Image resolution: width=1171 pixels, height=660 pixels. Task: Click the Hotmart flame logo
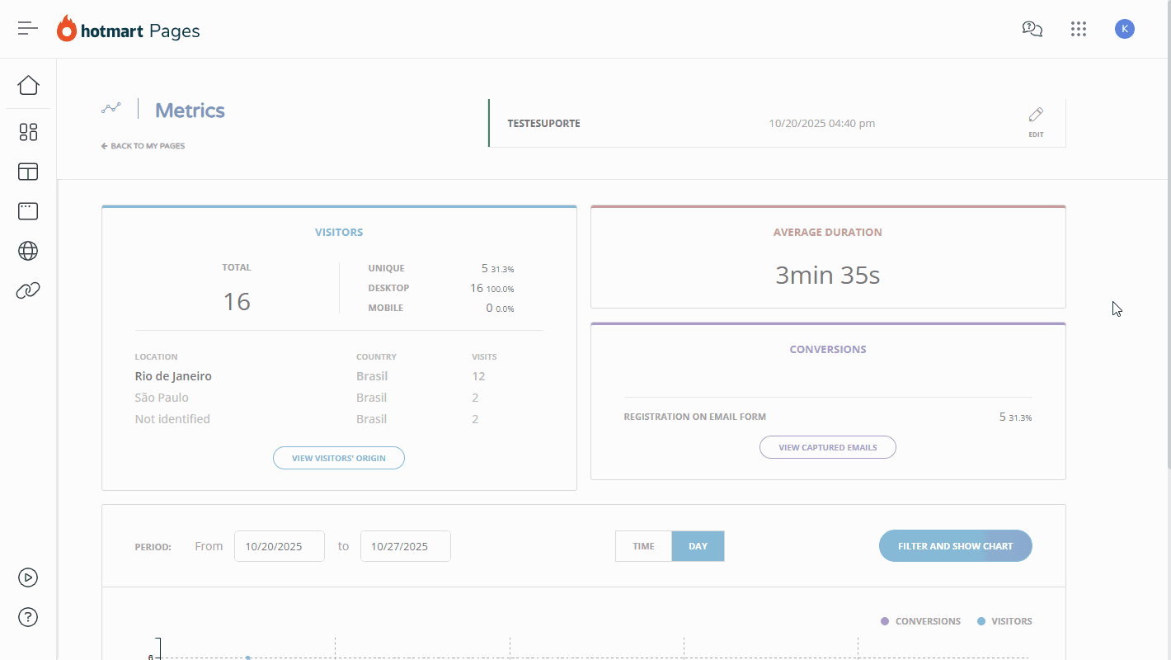pos(67,30)
